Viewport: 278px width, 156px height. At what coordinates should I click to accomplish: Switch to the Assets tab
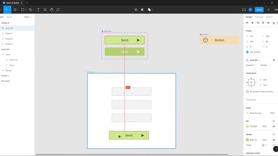click(x=9, y=17)
